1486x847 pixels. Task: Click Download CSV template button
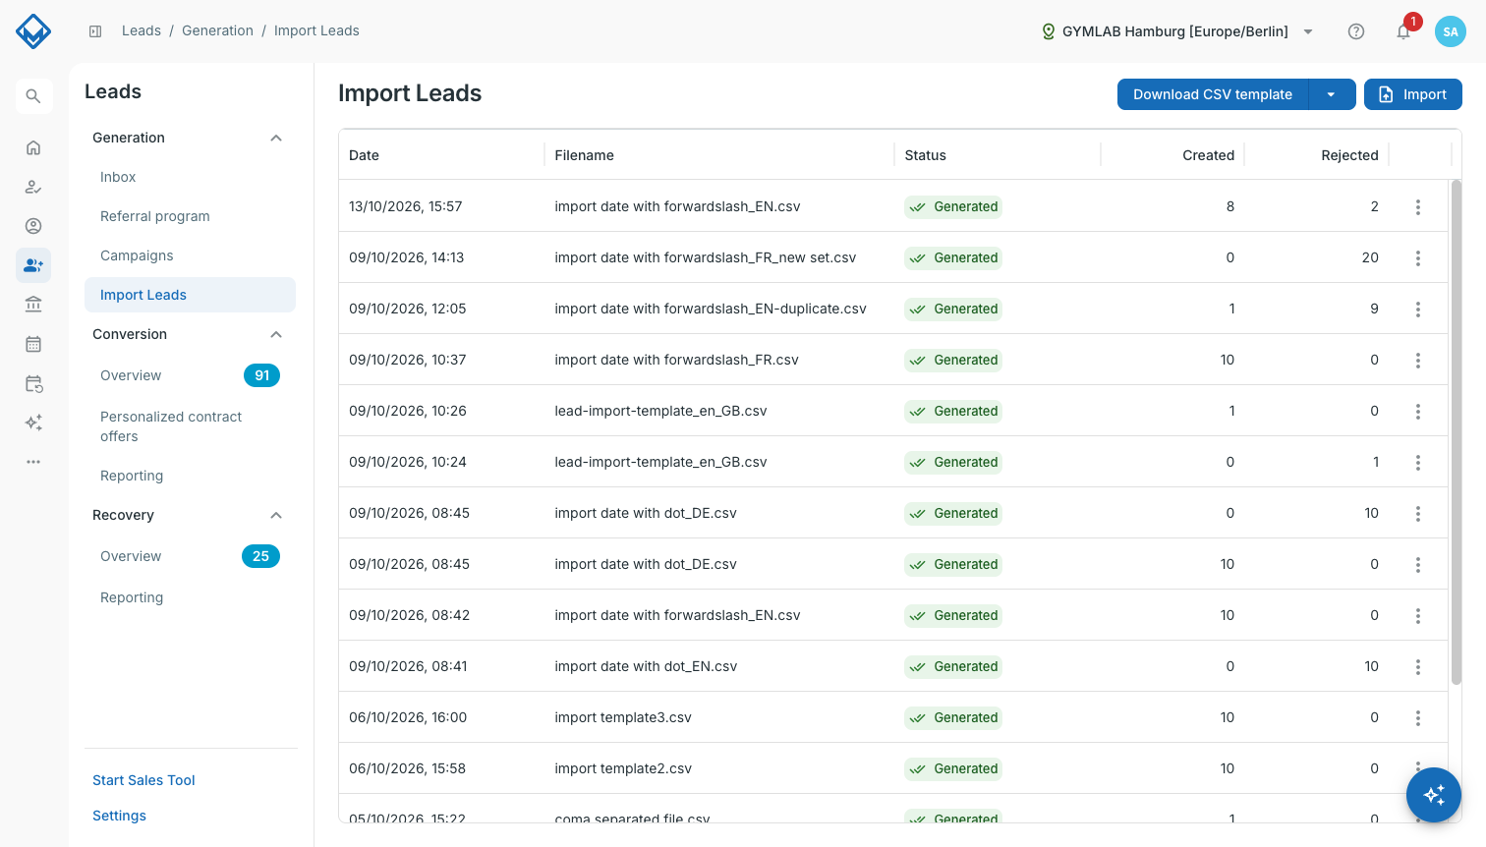tap(1213, 94)
